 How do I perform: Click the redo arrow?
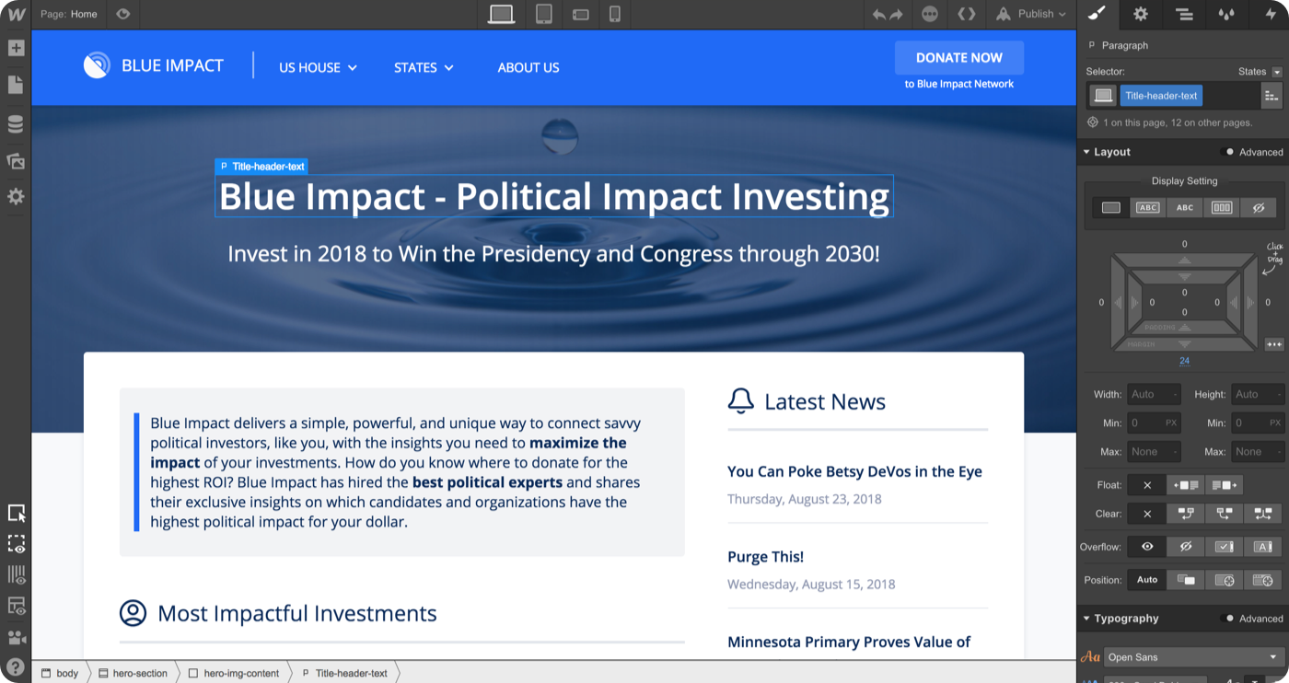click(x=896, y=14)
